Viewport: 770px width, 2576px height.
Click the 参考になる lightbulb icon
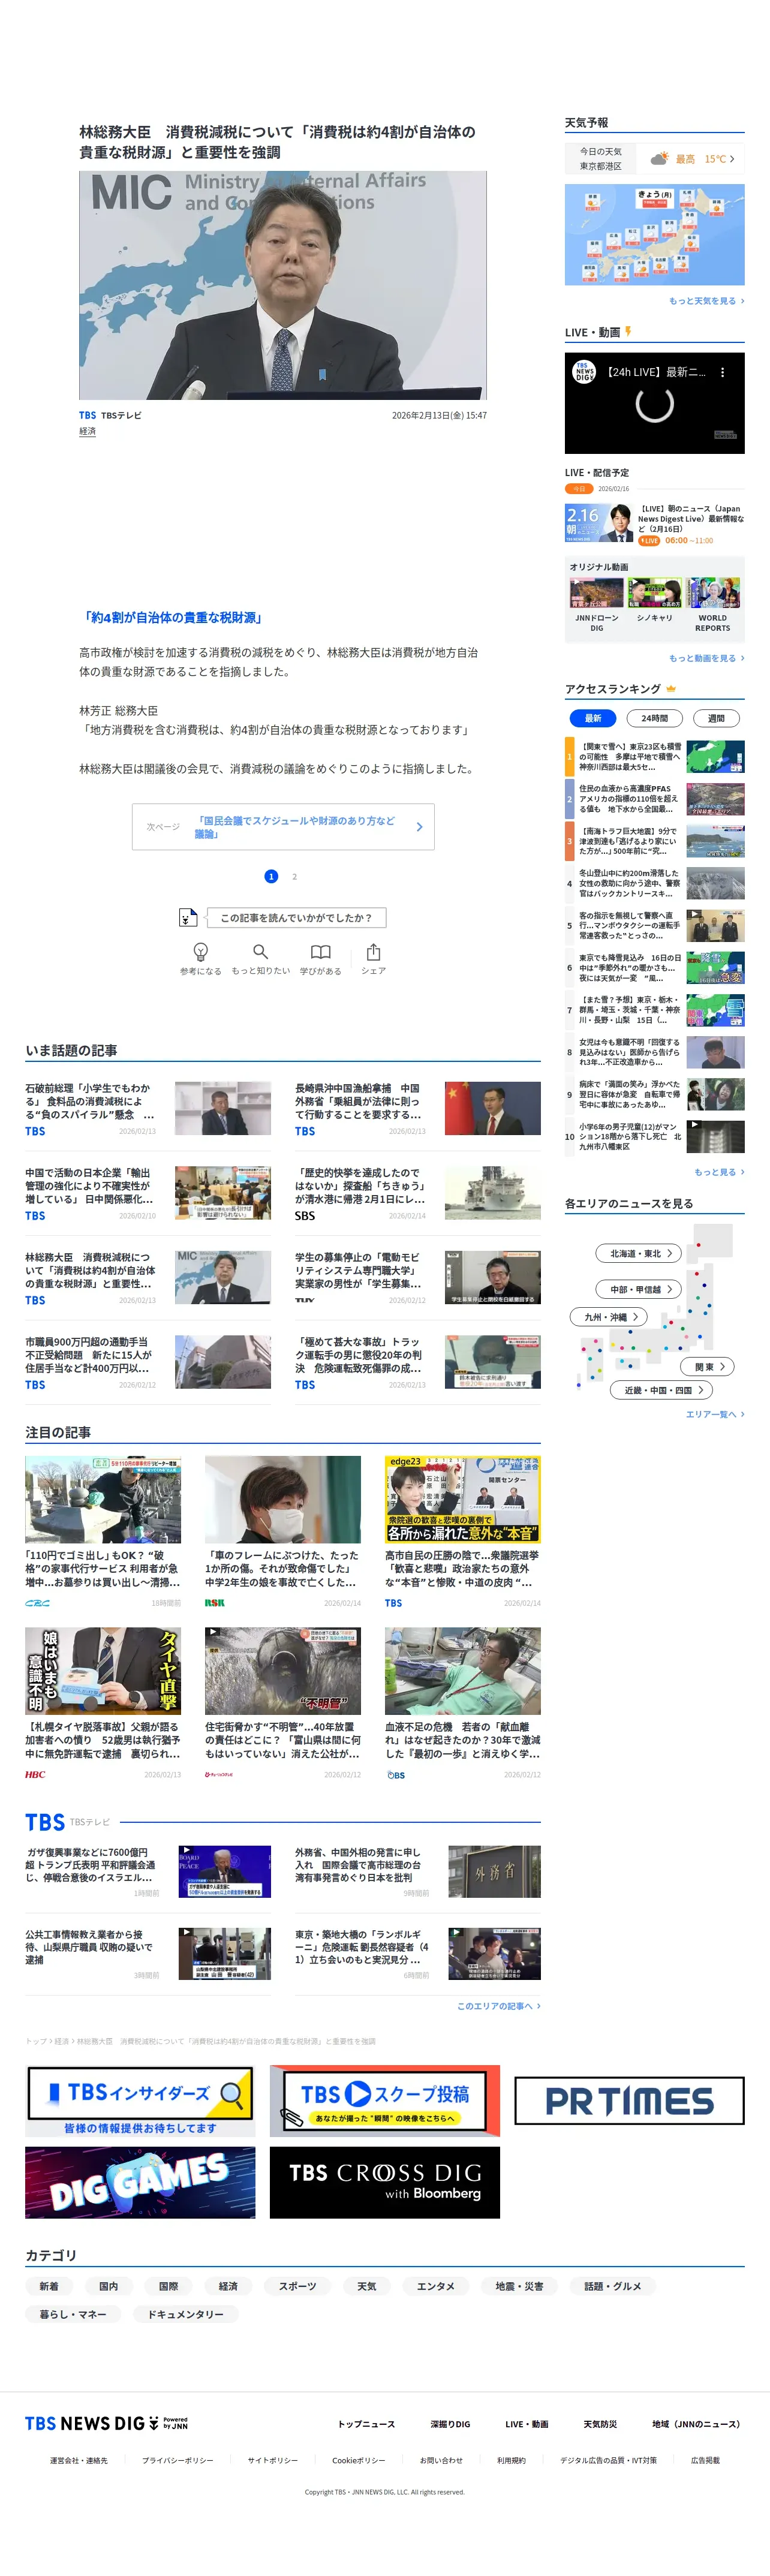click(200, 951)
